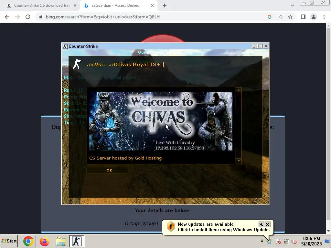Close the Counter-Strike window
Screen dimensions: 331x248
266,46
